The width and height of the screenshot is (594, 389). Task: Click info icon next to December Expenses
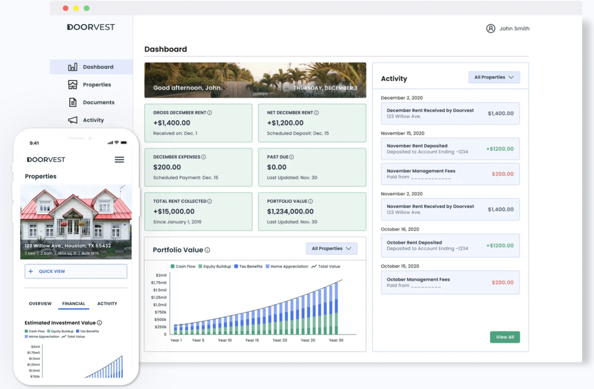pyautogui.click(x=203, y=157)
